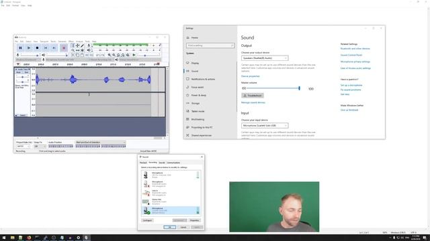Adjust the Master volume slider in Settings
430x241 pixels.
point(273,88)
